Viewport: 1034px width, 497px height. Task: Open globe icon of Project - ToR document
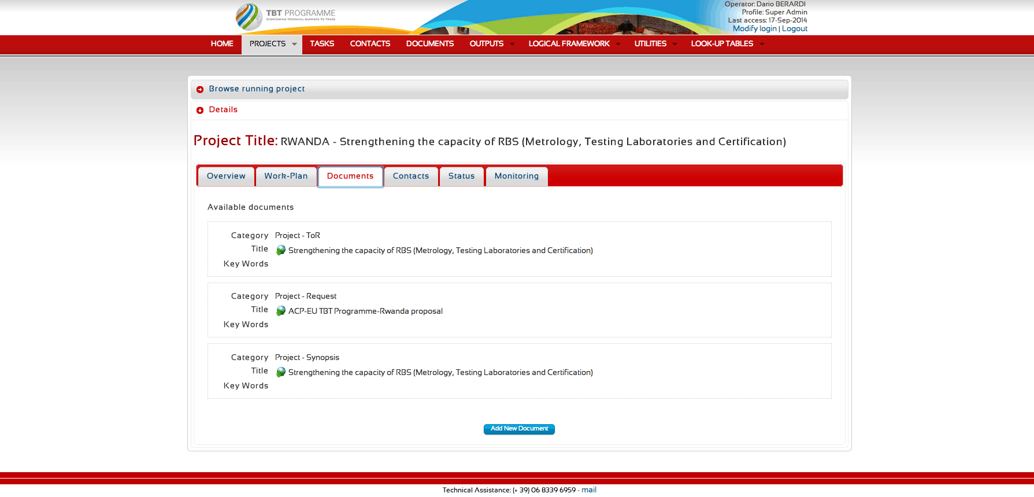coord(281,250)
